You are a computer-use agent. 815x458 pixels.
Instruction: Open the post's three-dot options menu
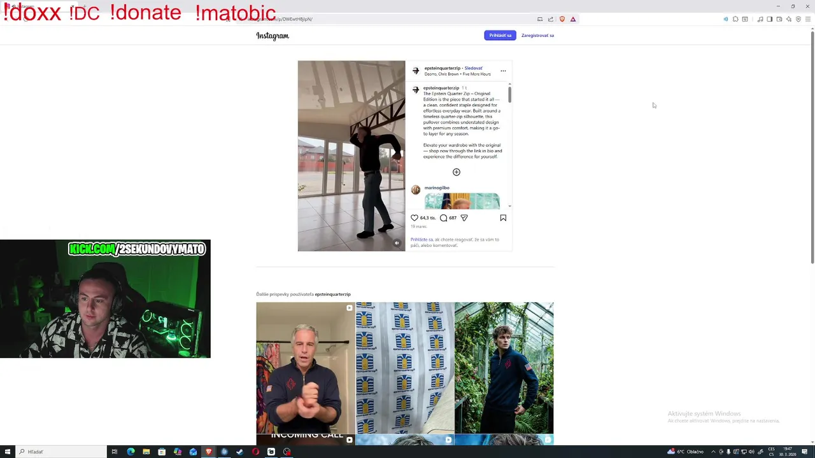pyautogui.click(x=503, y=71)
